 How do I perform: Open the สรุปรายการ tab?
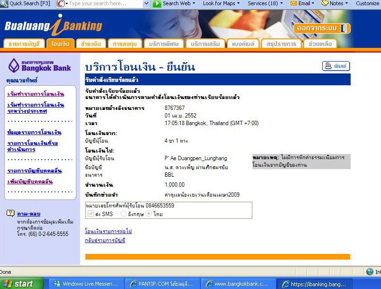click(281, 44)
